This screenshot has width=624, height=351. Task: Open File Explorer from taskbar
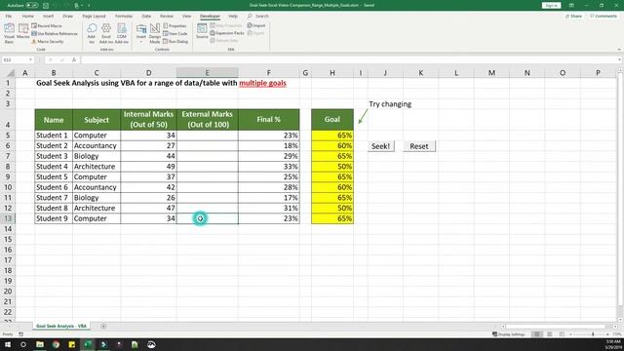(40, 344)
